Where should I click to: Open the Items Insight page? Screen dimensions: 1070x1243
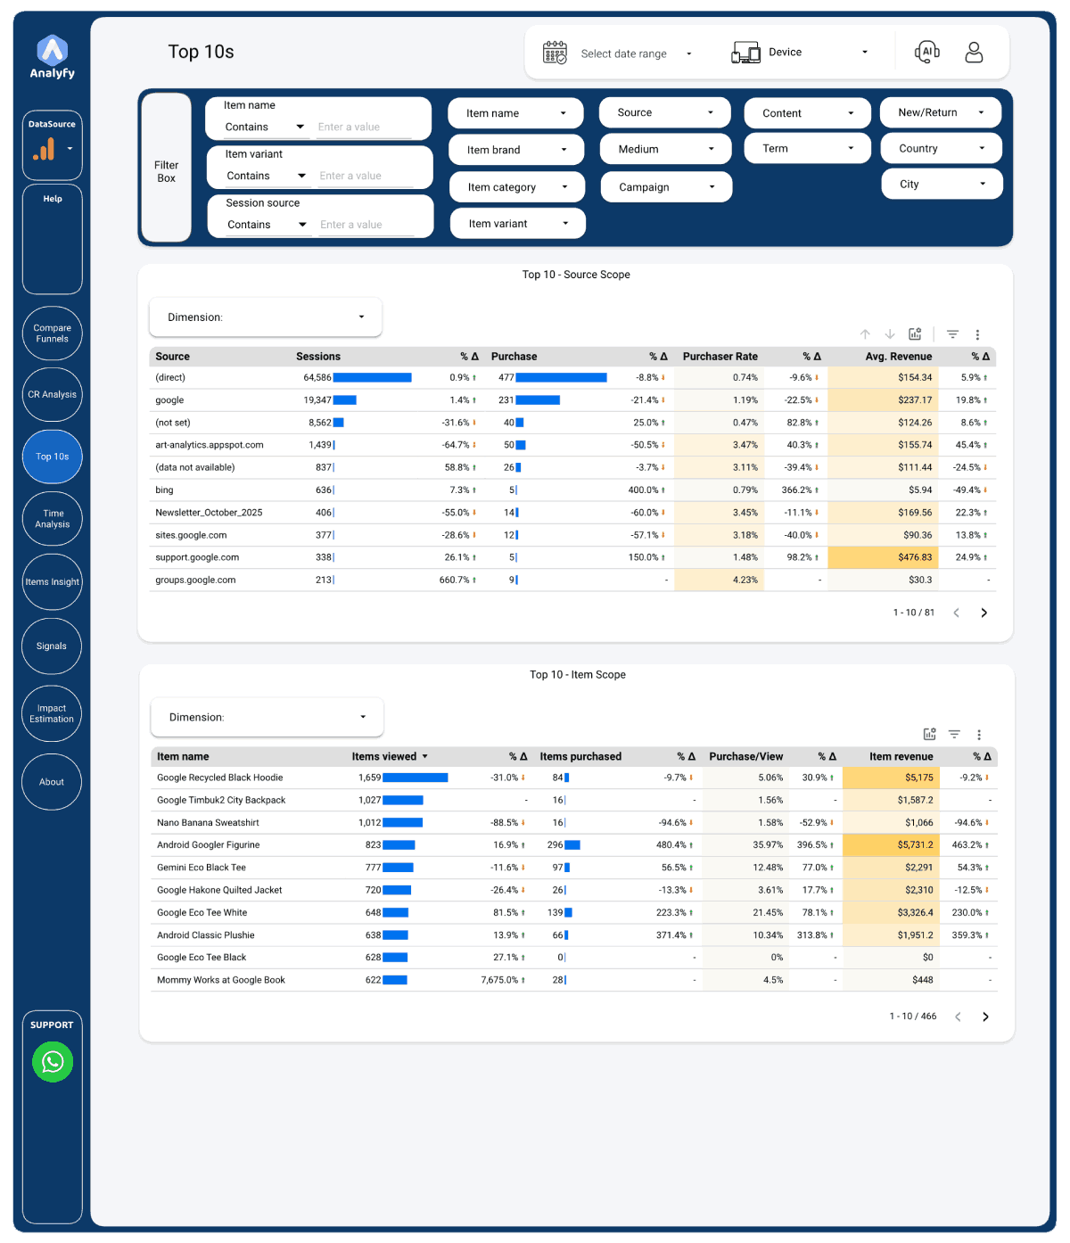click(53, 582)
